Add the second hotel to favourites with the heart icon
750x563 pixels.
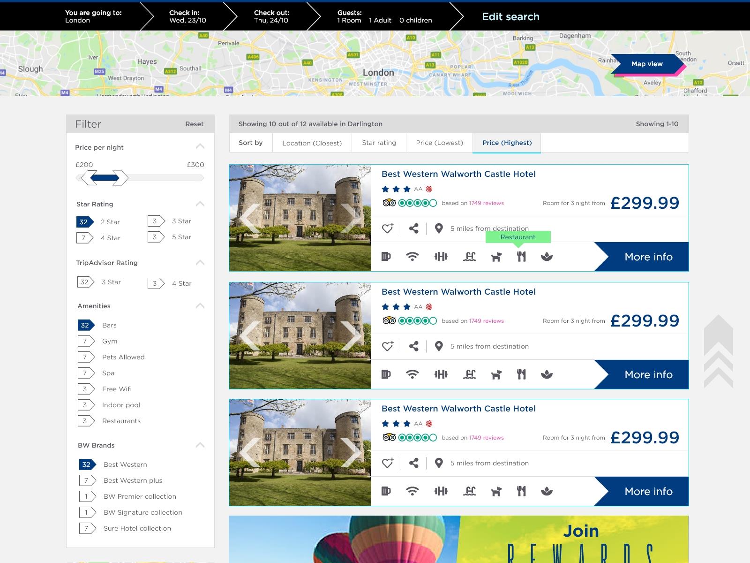tap(388, 346)
